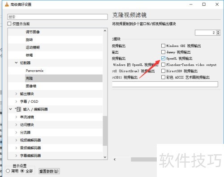Close the advanced preferences window
224x177 pixels.
point(217,4)
